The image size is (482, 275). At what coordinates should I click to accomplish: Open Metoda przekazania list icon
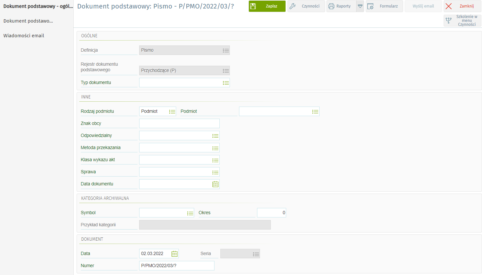tap(215, 148)
